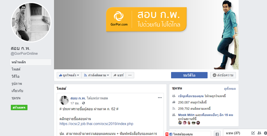Screen dimensions: 267x136
Task: Expand the กำลังติดตาม following dropdown
Action: pyautogui.click(x=97, y=75)
